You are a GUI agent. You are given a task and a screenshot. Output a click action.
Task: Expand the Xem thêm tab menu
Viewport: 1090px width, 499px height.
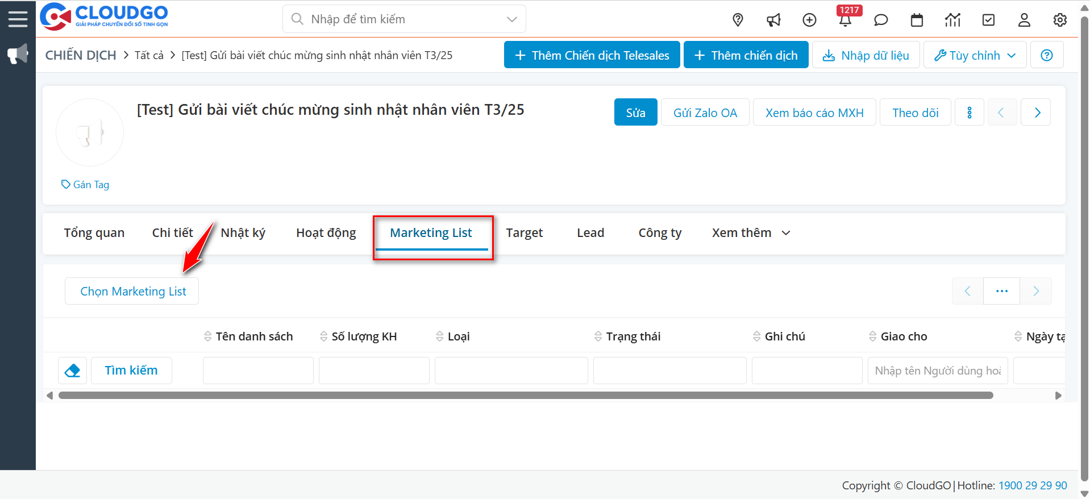click(x=751, y=233)
